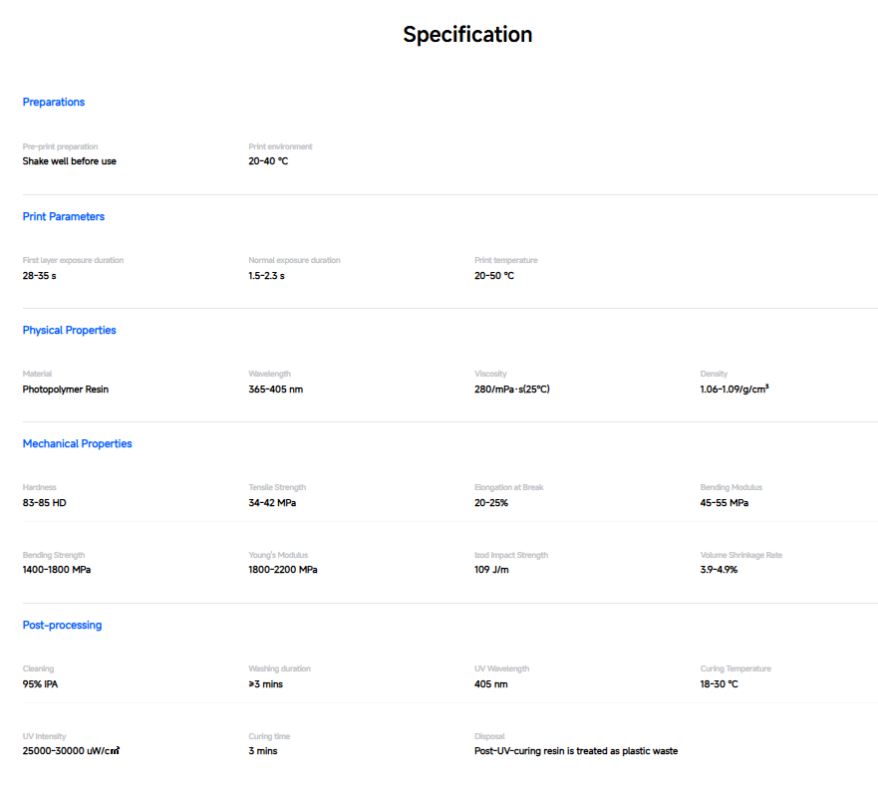Click the First layer exposure duration value
Image resolution: width=878 pixels, height=788 pixels.
[40, 276]
